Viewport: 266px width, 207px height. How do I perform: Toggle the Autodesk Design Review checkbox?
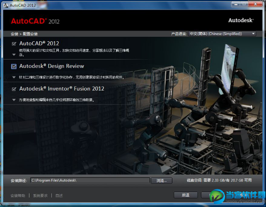(x=14, y=67)
